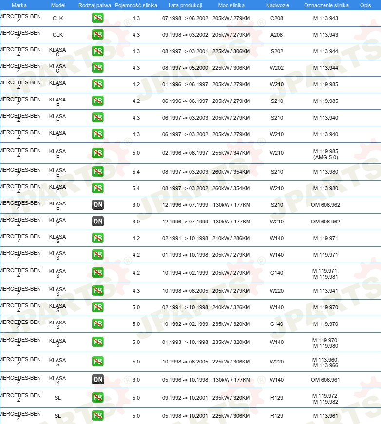Click petrol fuel icon in CLK C208 row
The width and height of the screenshot is (381, 424).
(x=98, y=18)
